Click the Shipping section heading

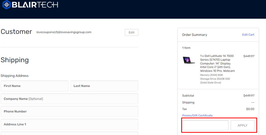coord(15,60)
